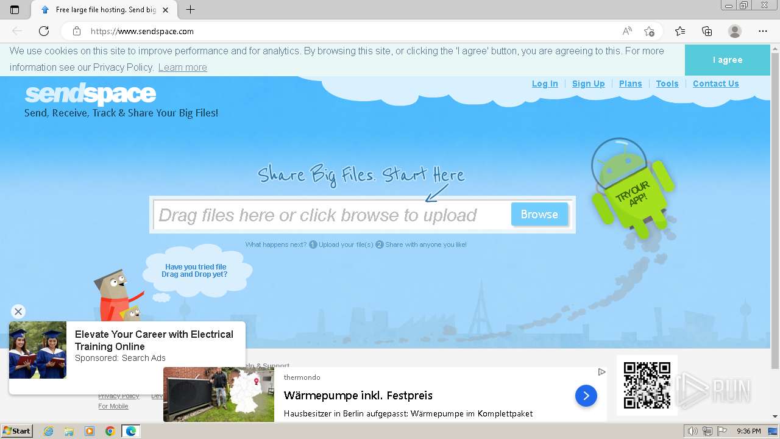
Task: Click the taskbar clock 9:36 PM
Action: 748,431
